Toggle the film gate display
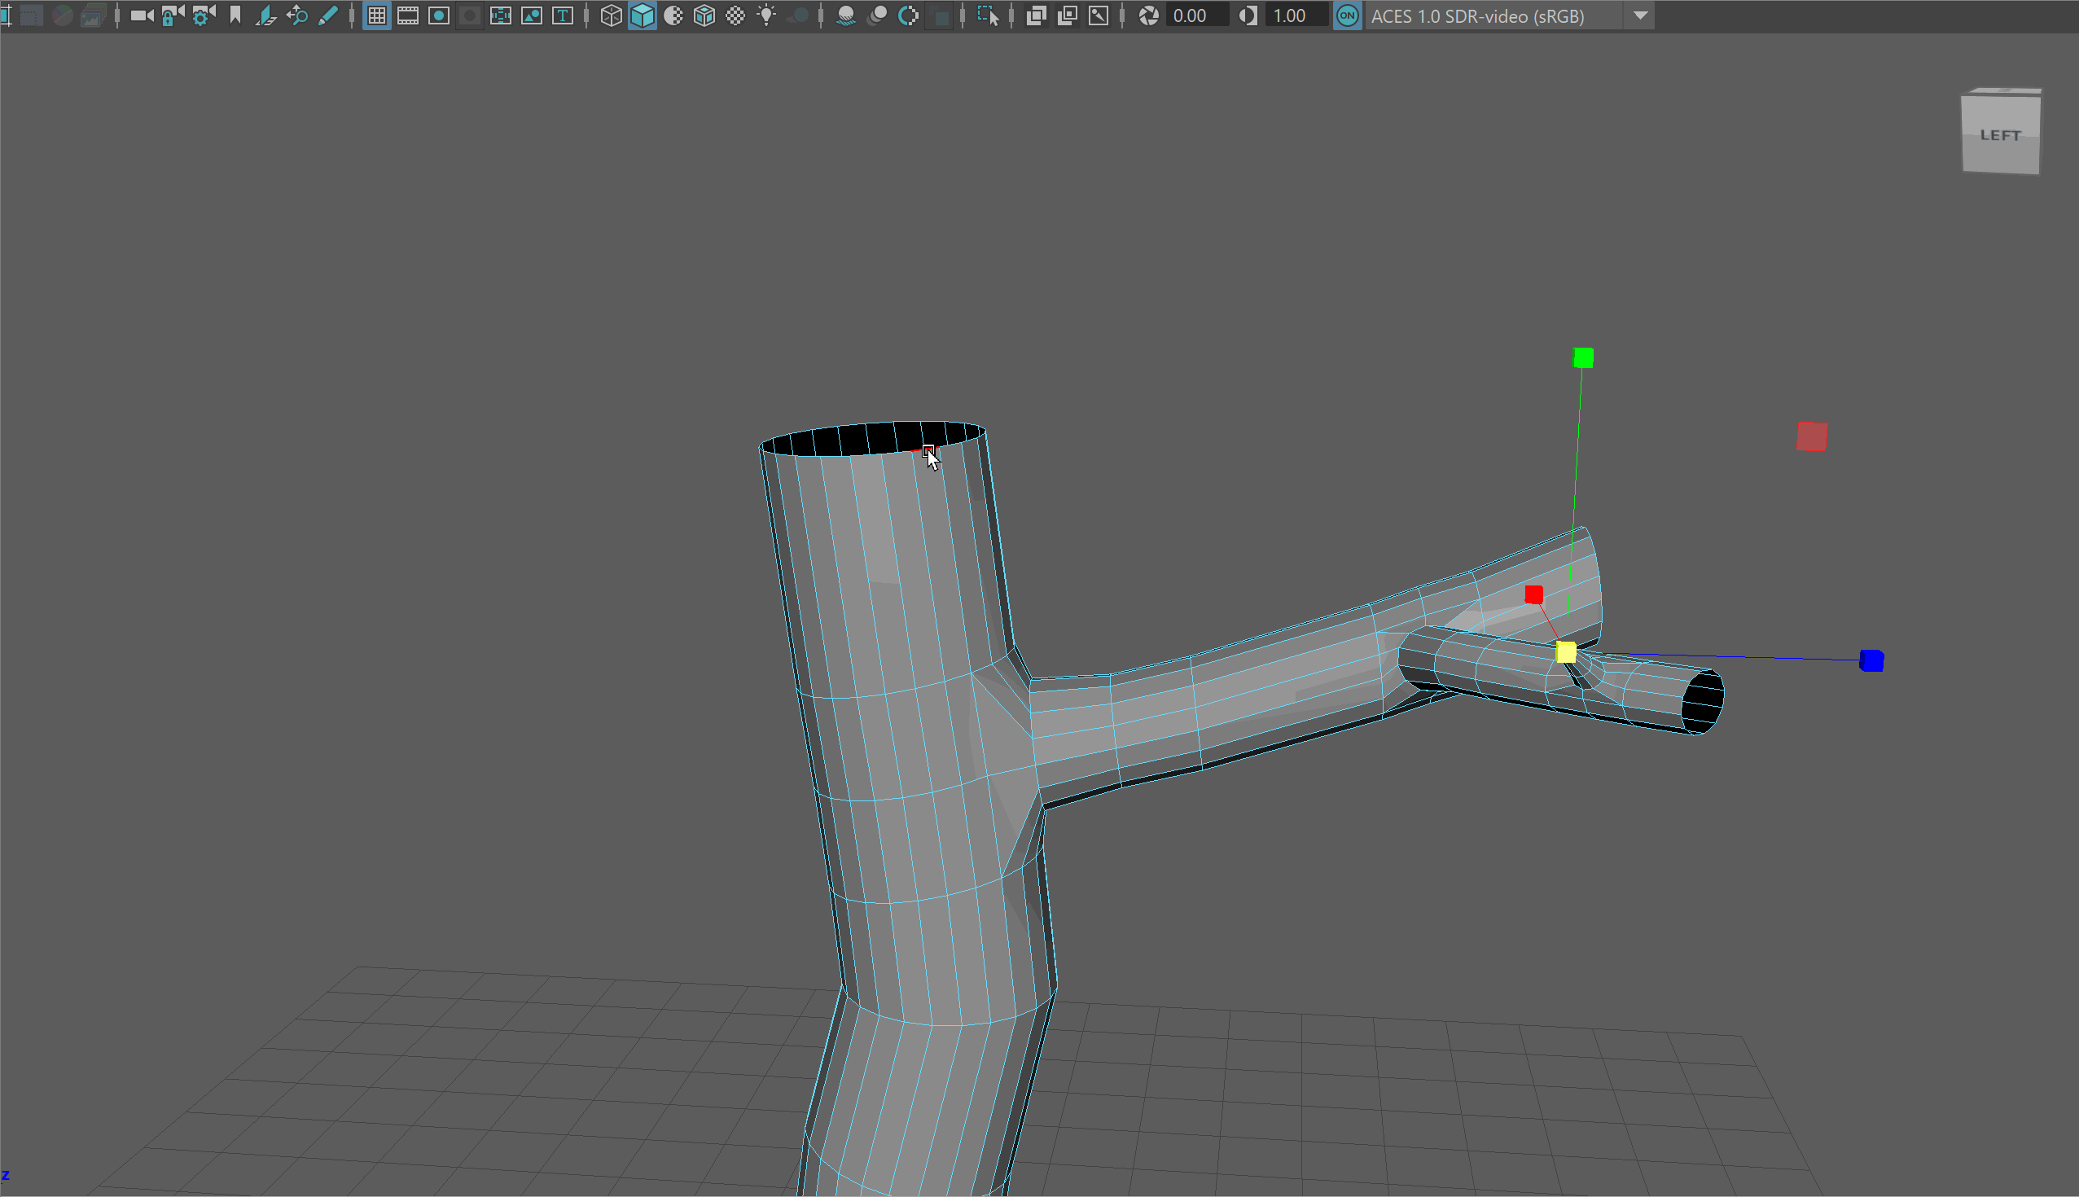This screenshot has height=1197, width=2079. pyautogui.click(x=408, y=15)
